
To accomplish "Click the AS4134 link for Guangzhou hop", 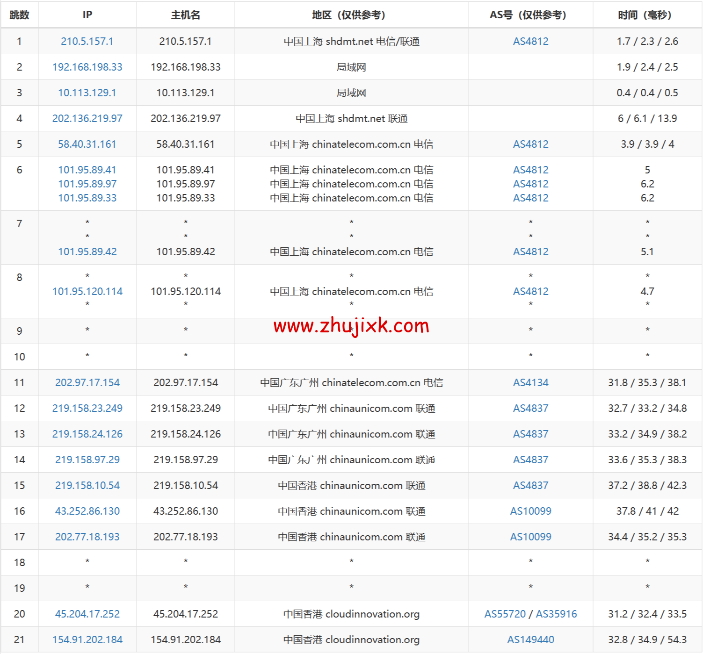I will [x=530, y=382].
